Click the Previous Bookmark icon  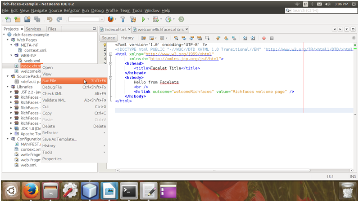click(218, 38)
